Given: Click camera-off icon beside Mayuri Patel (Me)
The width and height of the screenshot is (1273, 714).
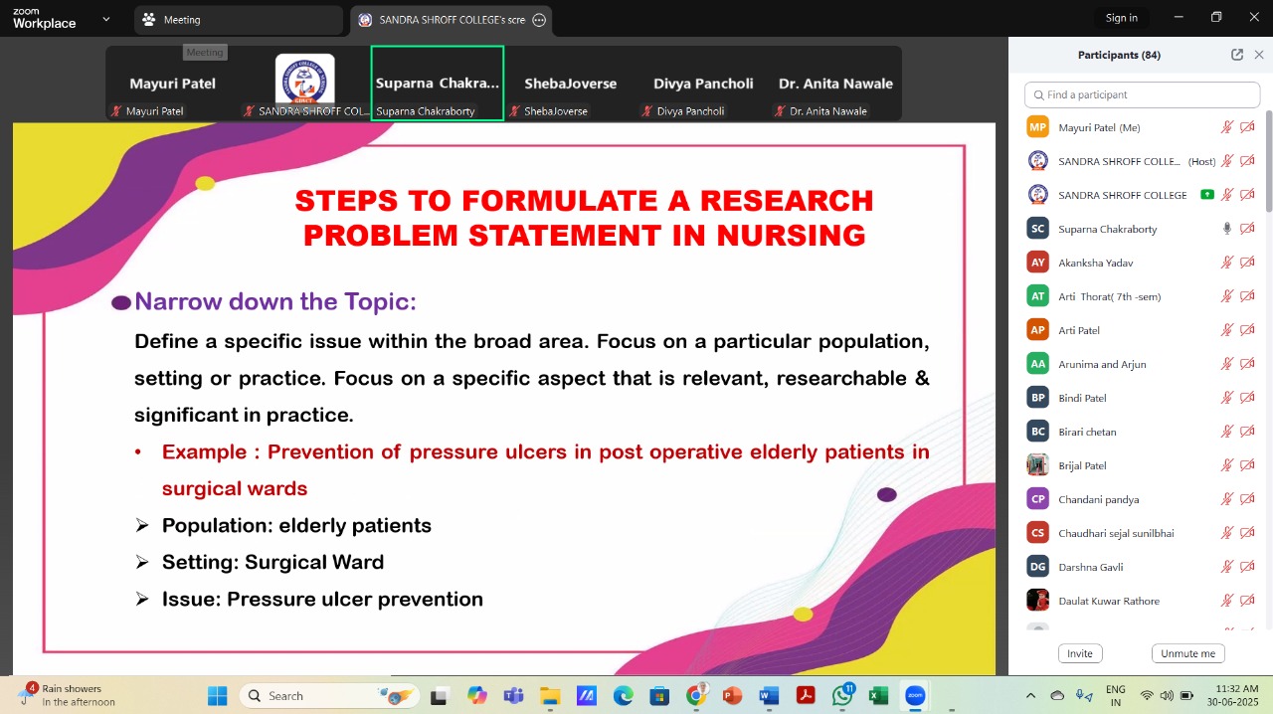Looking at the screenshot, I should point(1247,127).
